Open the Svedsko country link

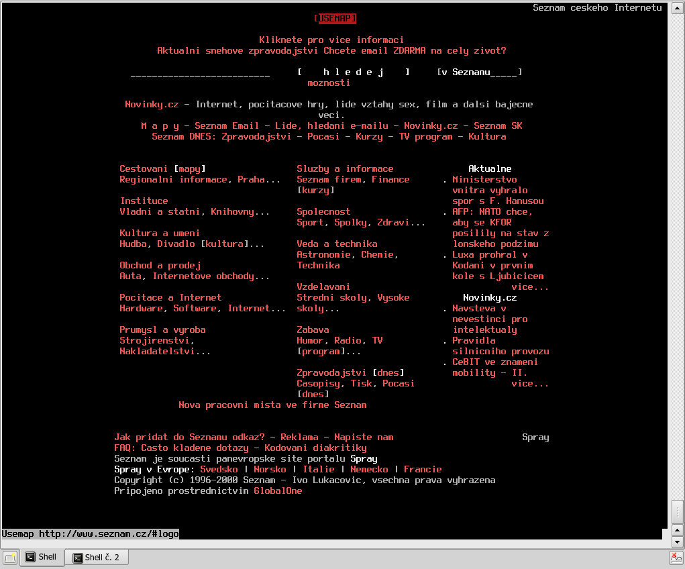point(219,470)
